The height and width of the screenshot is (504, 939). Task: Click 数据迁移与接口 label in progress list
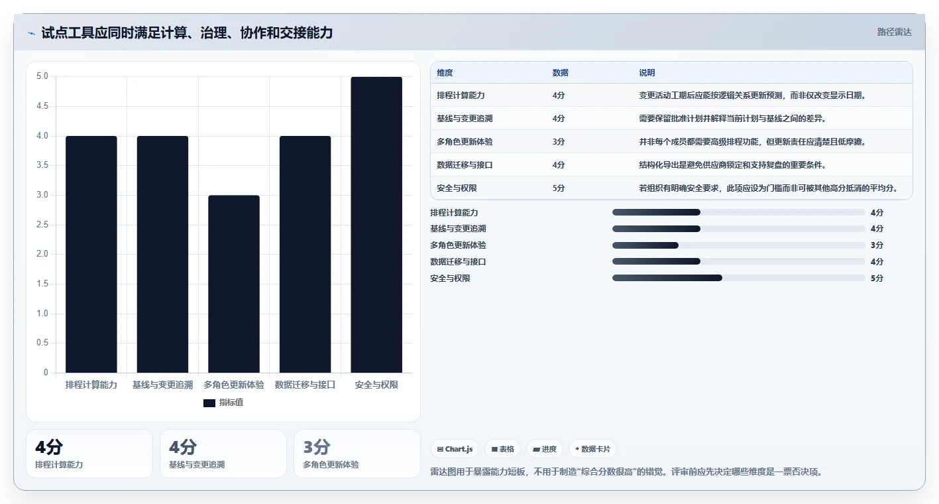458,262
